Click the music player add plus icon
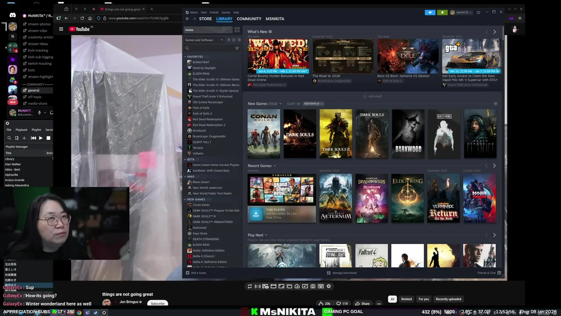 (x=24, y=138)
